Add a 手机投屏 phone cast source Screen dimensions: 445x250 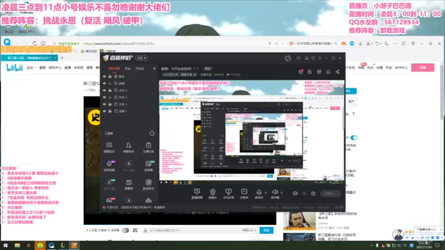pos(228,194)
